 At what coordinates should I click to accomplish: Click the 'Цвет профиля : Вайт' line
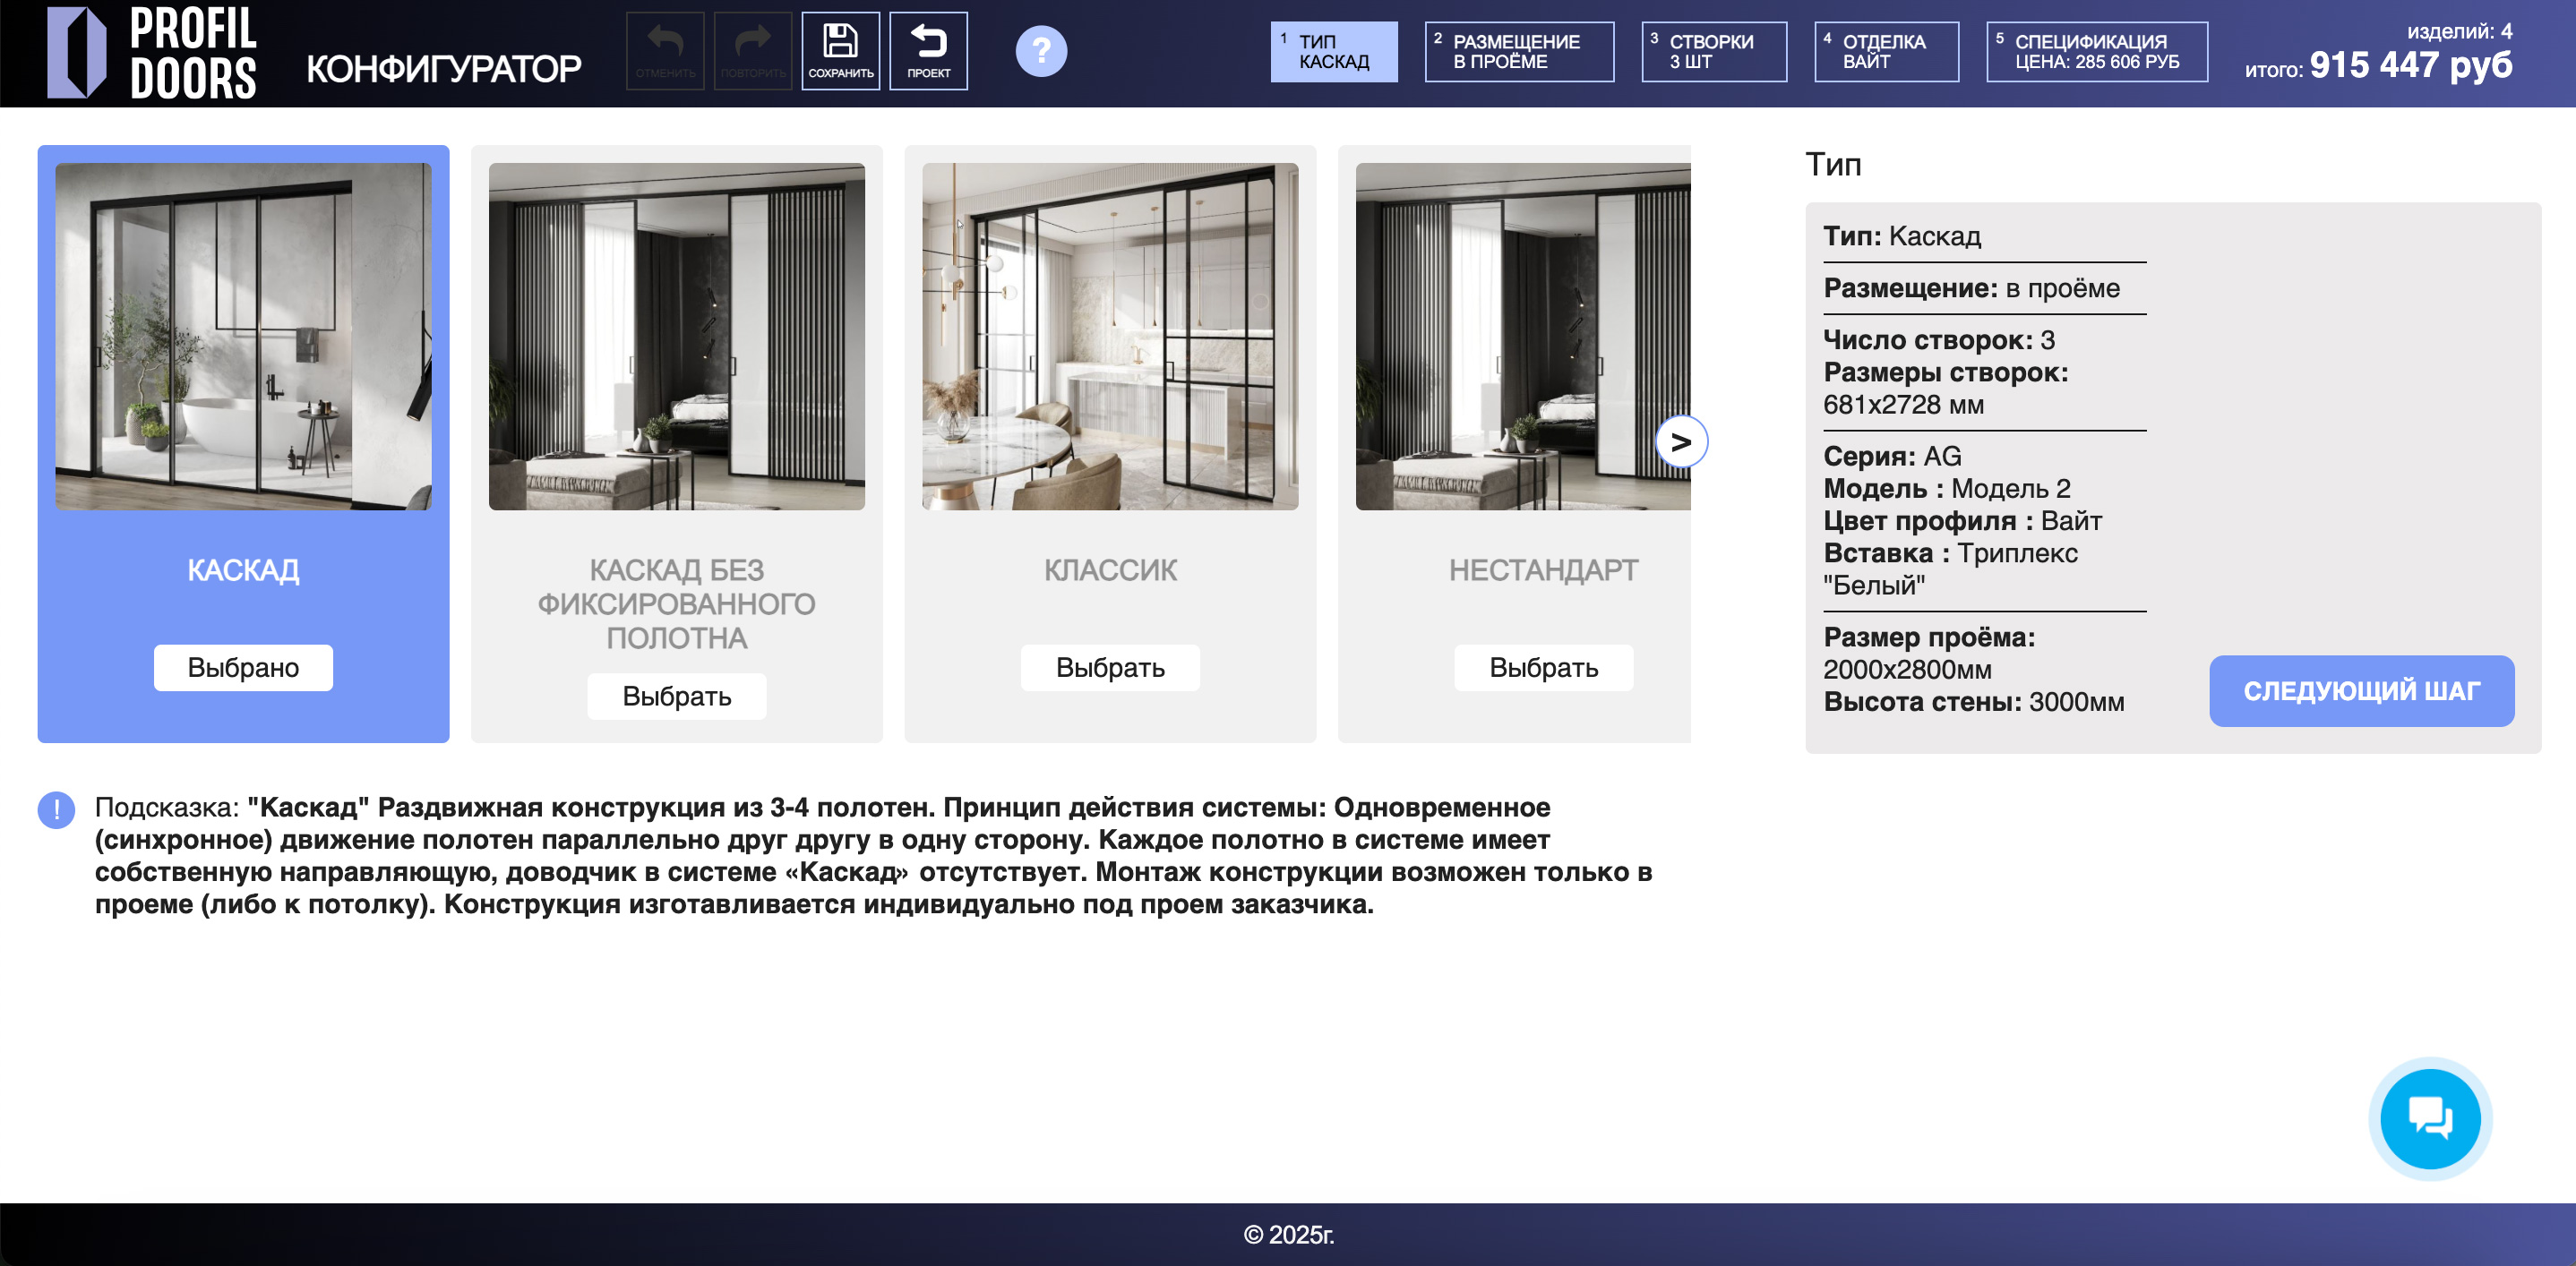coord(1962,520)
